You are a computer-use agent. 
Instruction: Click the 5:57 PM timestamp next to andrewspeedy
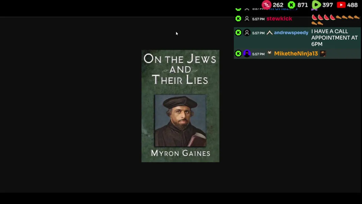point(258,33)
